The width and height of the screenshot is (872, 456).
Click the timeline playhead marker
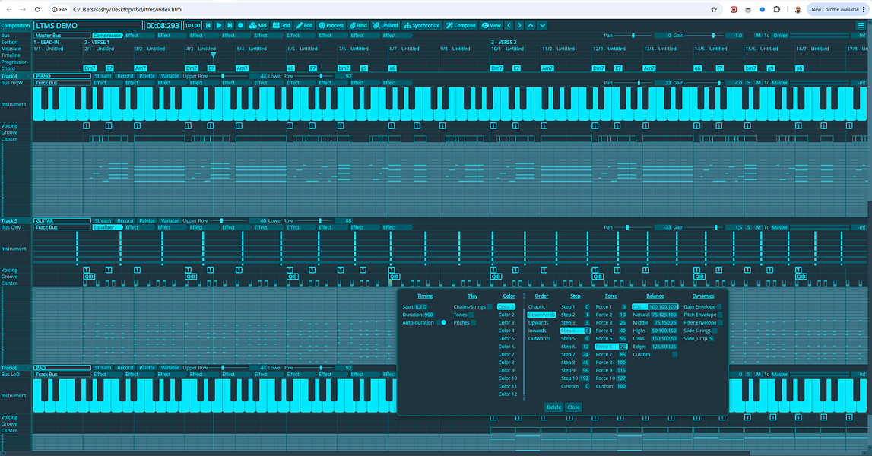point(213,55)
